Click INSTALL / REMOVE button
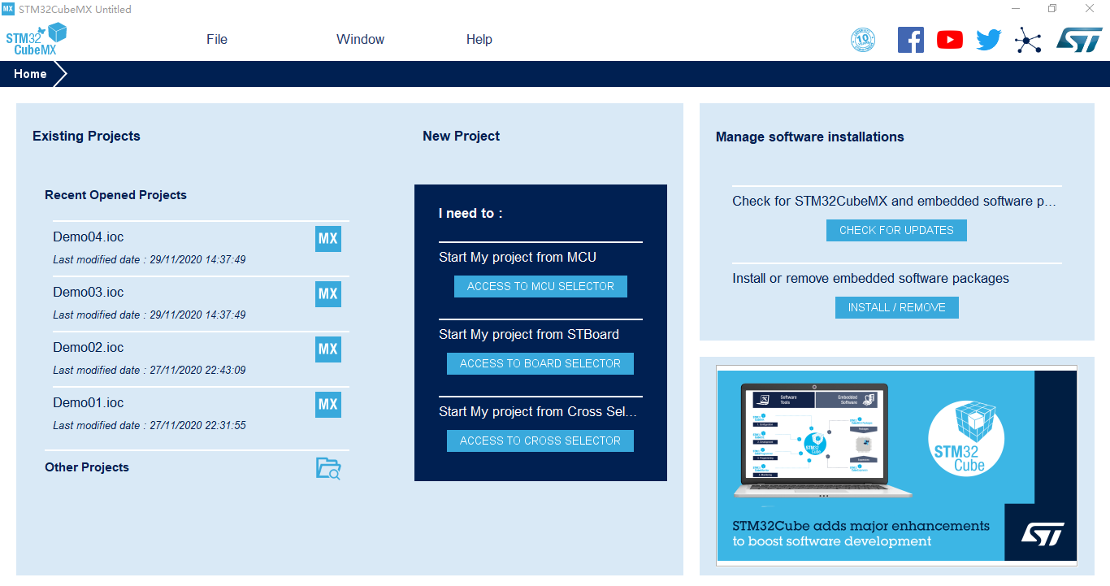 point(897,307)
